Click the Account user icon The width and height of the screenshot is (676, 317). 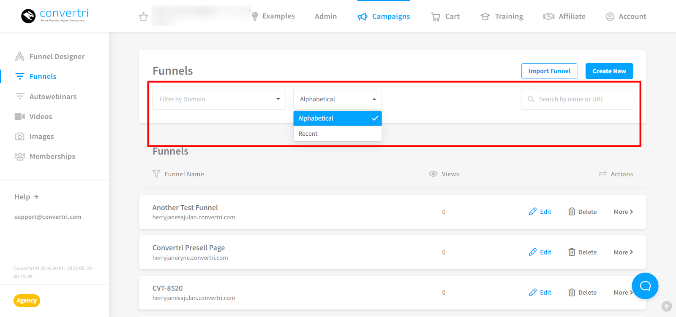[610, 16]
